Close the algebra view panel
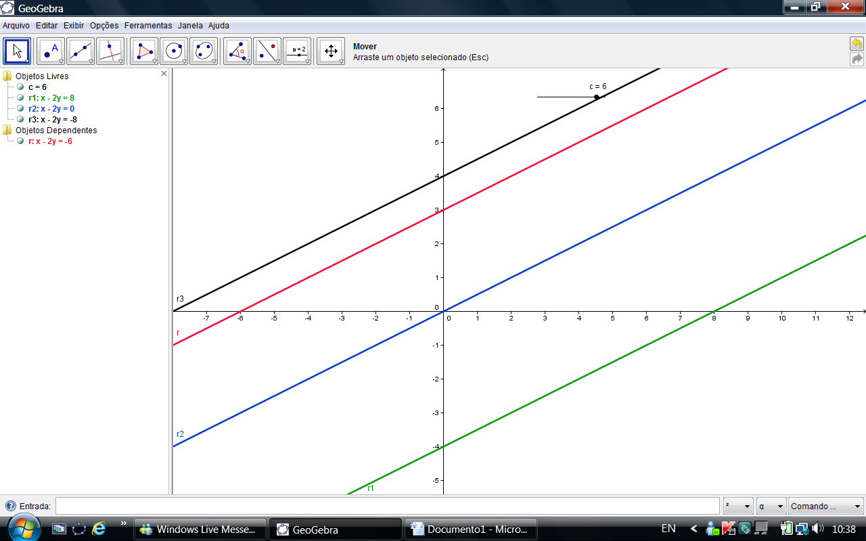866x541 pixels. coord(164,73)
